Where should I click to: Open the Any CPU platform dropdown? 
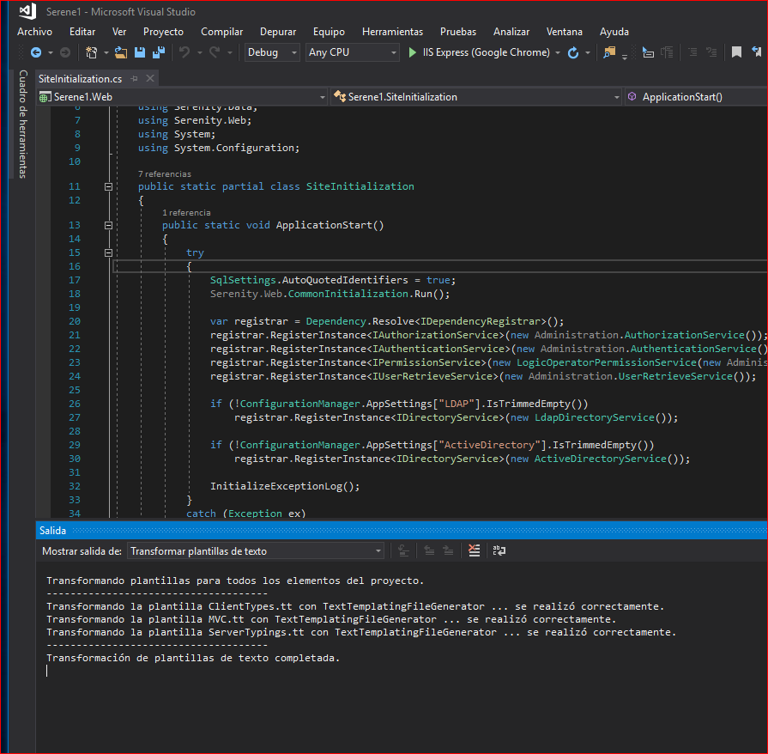click(353, 52)
